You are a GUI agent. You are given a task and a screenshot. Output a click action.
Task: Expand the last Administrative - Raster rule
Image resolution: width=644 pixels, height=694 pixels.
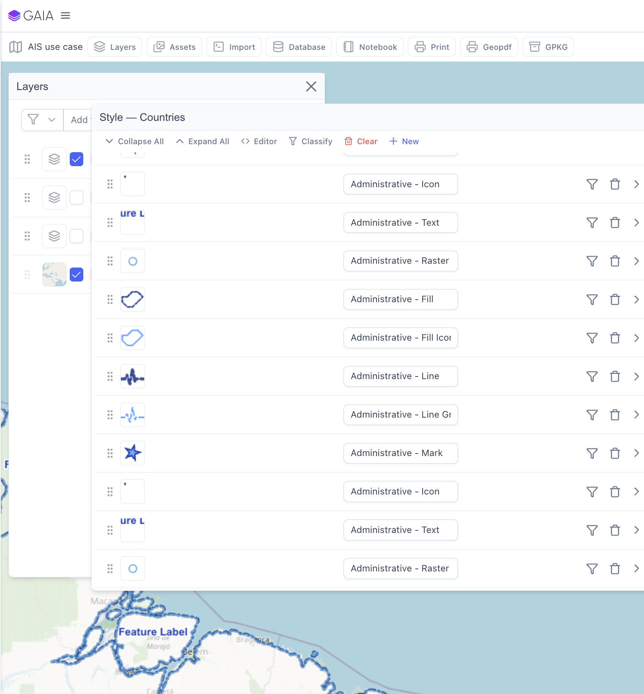tap(636, 569)
